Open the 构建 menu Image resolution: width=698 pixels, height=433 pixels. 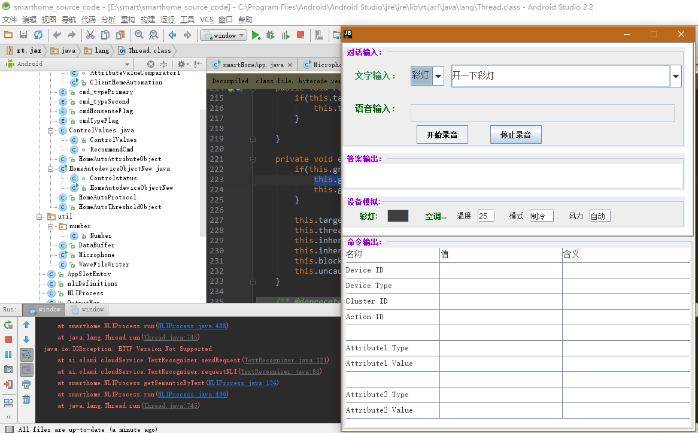[x=147, y=20]
